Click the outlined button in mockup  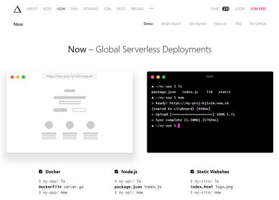[x=79, y=110]
